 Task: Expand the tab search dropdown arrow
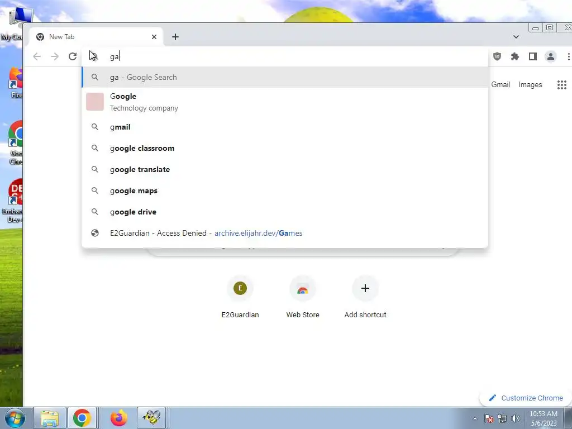pyautogui.click(x=516, y=37)
